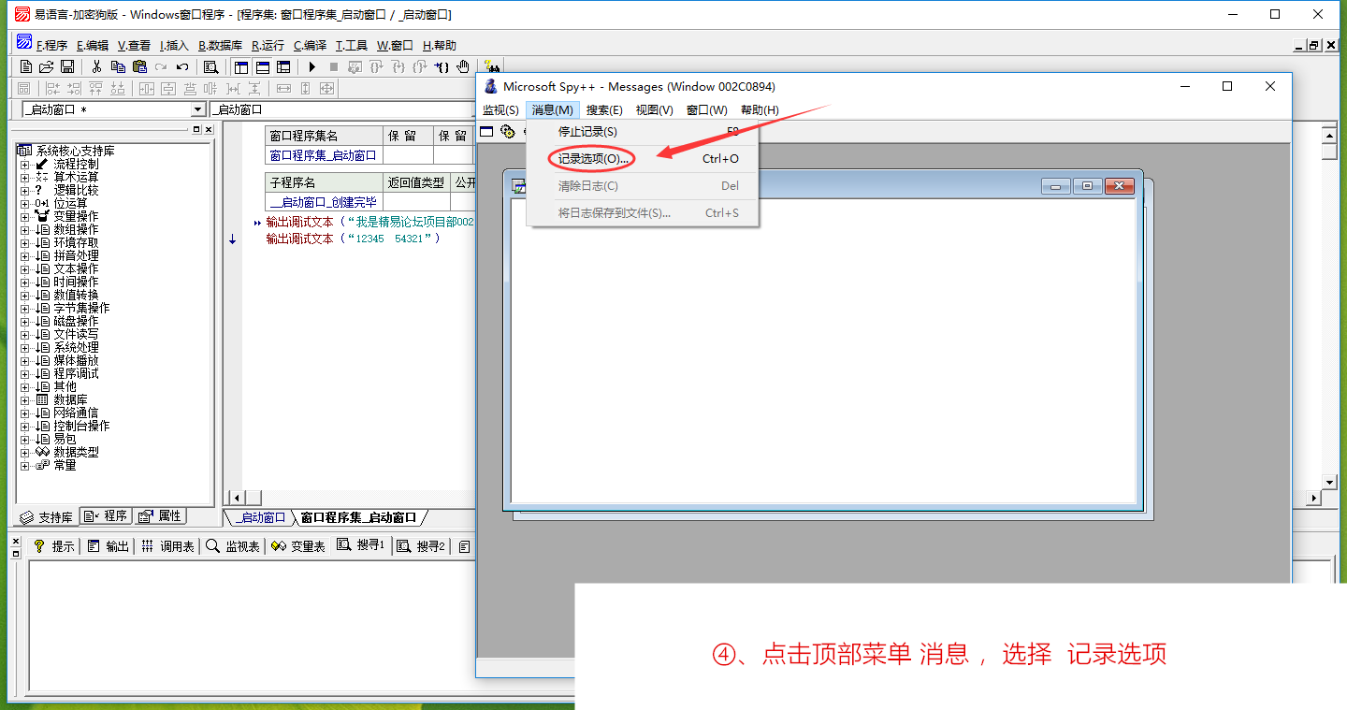The width and height of the screenshot is (1347, 710).
Task: Click the Undo arrow icon
Action: (182, 66)
